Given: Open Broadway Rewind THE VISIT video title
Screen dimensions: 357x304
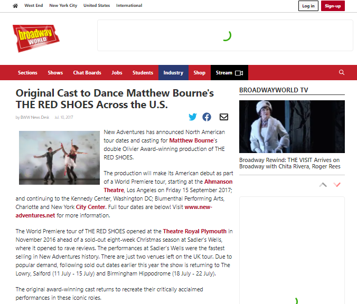Looking at the screenshot, I should pyautogui.click(x=289, y=163).
